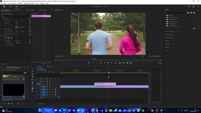
Task: Switch to the Audio Clip Mixer tab
Action: point(44,10)
